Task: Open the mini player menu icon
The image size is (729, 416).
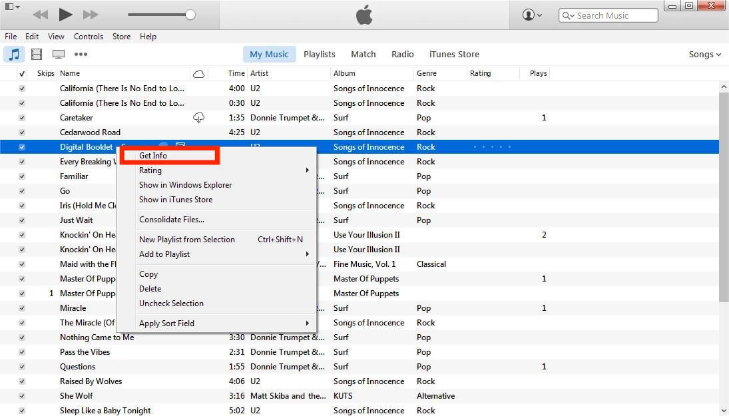Action: click(x=12, y=7)
